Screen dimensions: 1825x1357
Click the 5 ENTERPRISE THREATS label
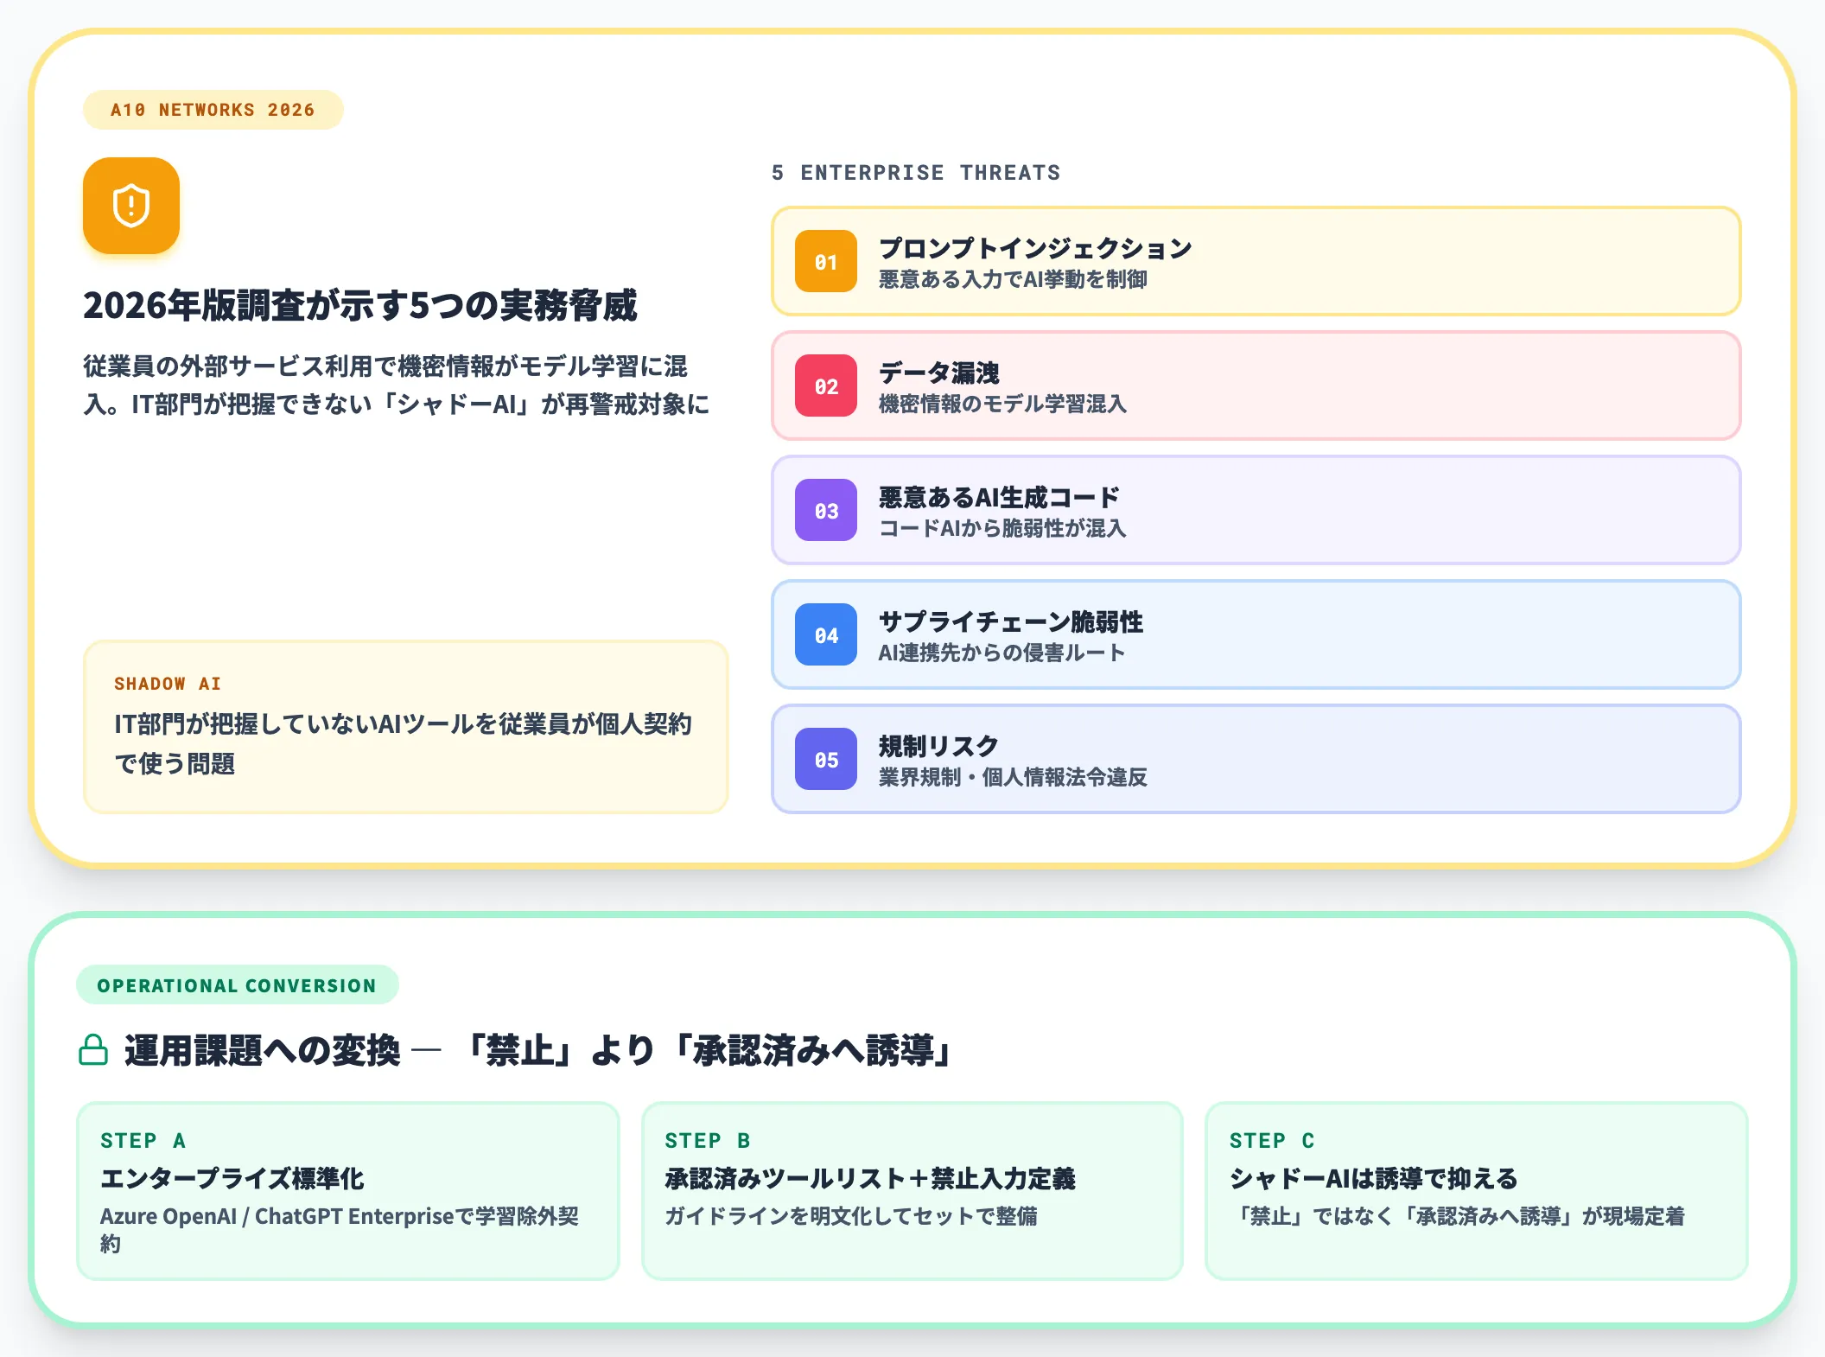click(916, 173)
